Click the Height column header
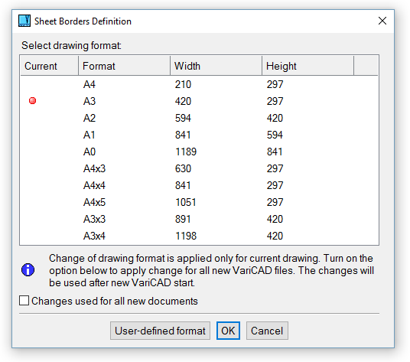This screenshot has width=410, height=362. coord(307,66)
